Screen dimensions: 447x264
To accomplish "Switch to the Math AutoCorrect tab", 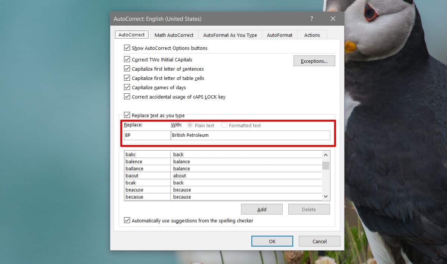I will coord(174,35).
